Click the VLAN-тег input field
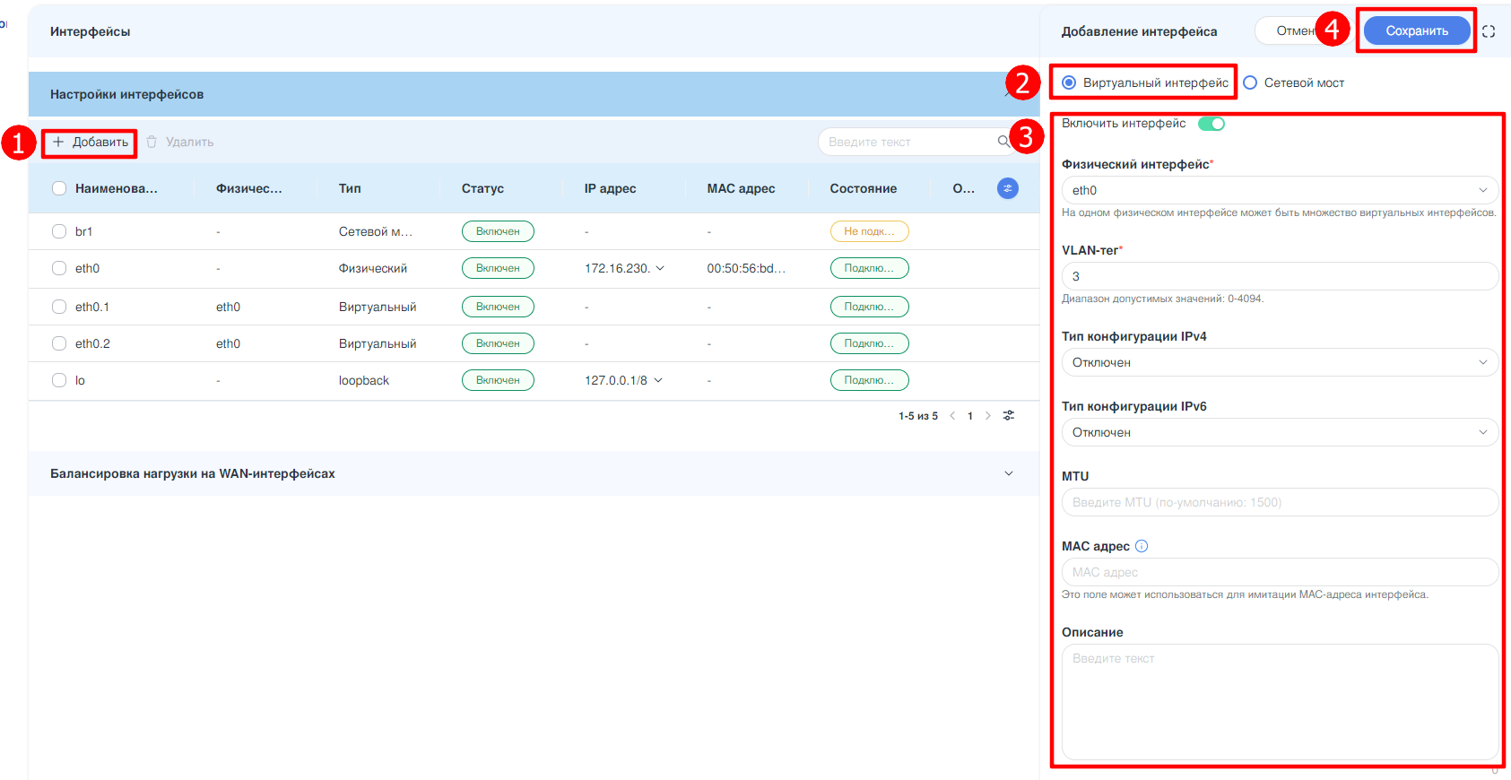The height and width of the screenshot is (780, 1511). (x=1280, y=276)
